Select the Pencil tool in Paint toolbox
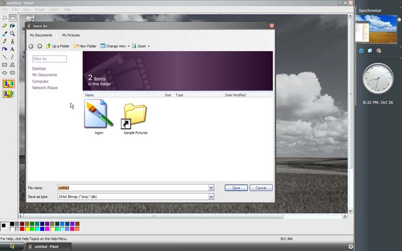This screenshot has height=251, width=402. click(x=5, y=41)
